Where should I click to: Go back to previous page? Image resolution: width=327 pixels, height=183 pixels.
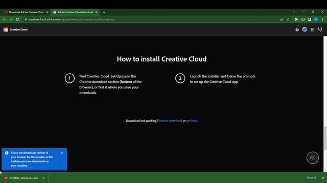pos(5,19)
